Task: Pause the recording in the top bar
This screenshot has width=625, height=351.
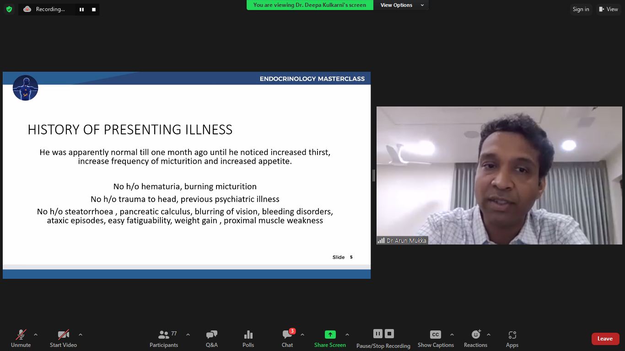Action: (x=81, y=9)
